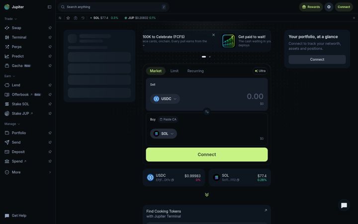Collapse the Earn section
This screenshot has width=358, height=224.
coord(9,76)
